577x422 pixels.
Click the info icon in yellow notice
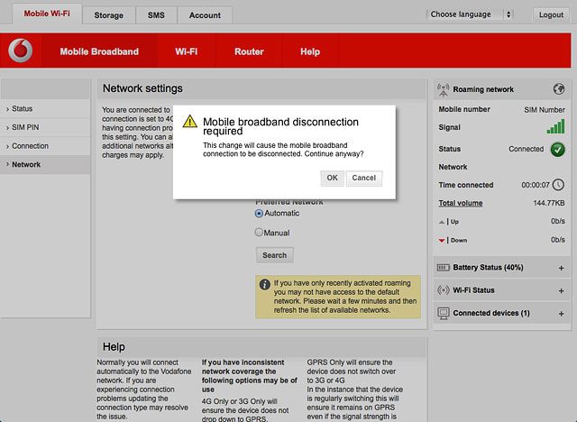pos(264,284)
